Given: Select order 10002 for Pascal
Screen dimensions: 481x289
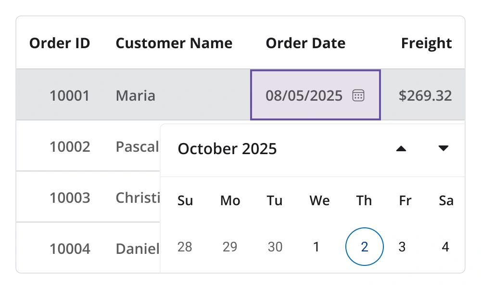Looking at the screenshot, I should click(x=70, y=146).
